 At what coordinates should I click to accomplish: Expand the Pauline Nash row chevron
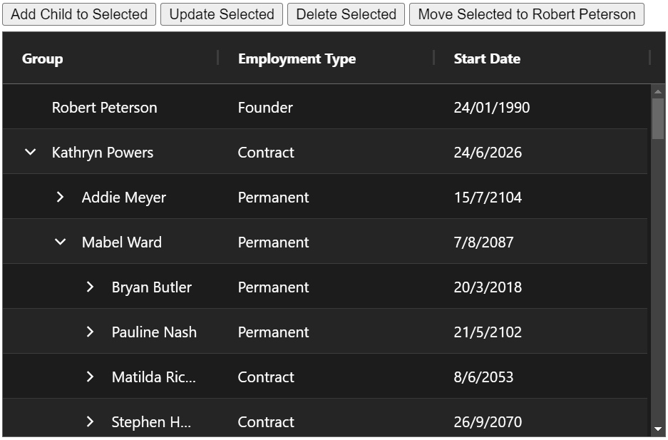tap(90, 332)
